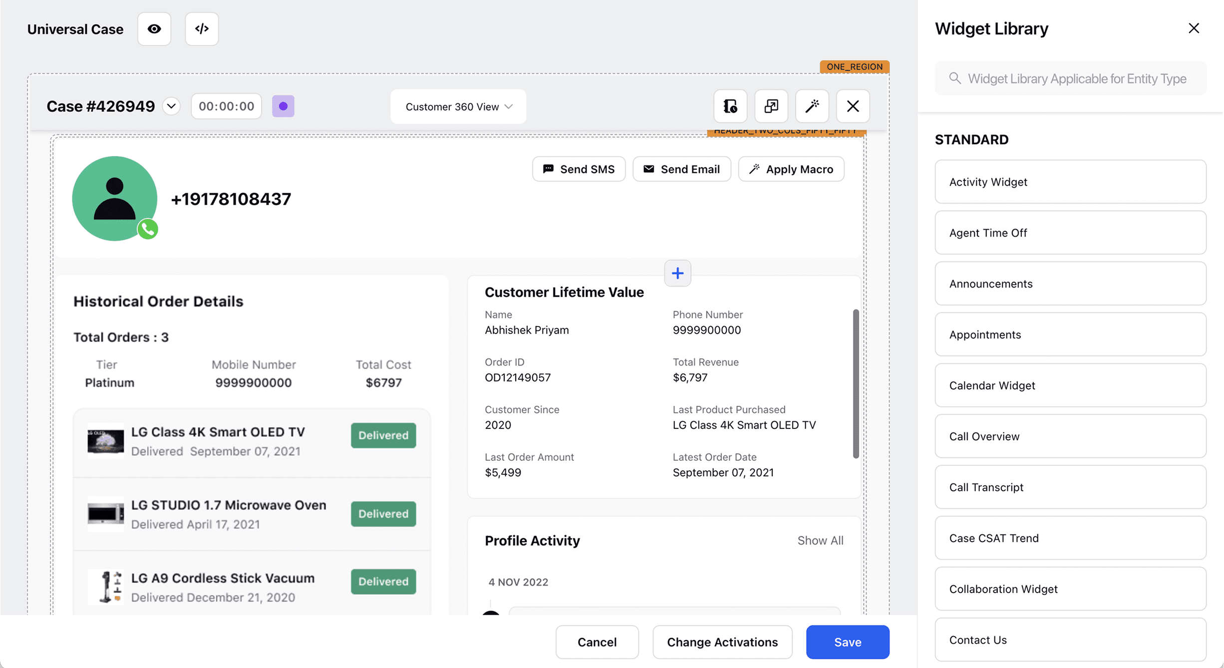The width and height of the screenshot is (1224, 668).
Task: Click the green phone badge icon
Action: (x=148, y=229)
